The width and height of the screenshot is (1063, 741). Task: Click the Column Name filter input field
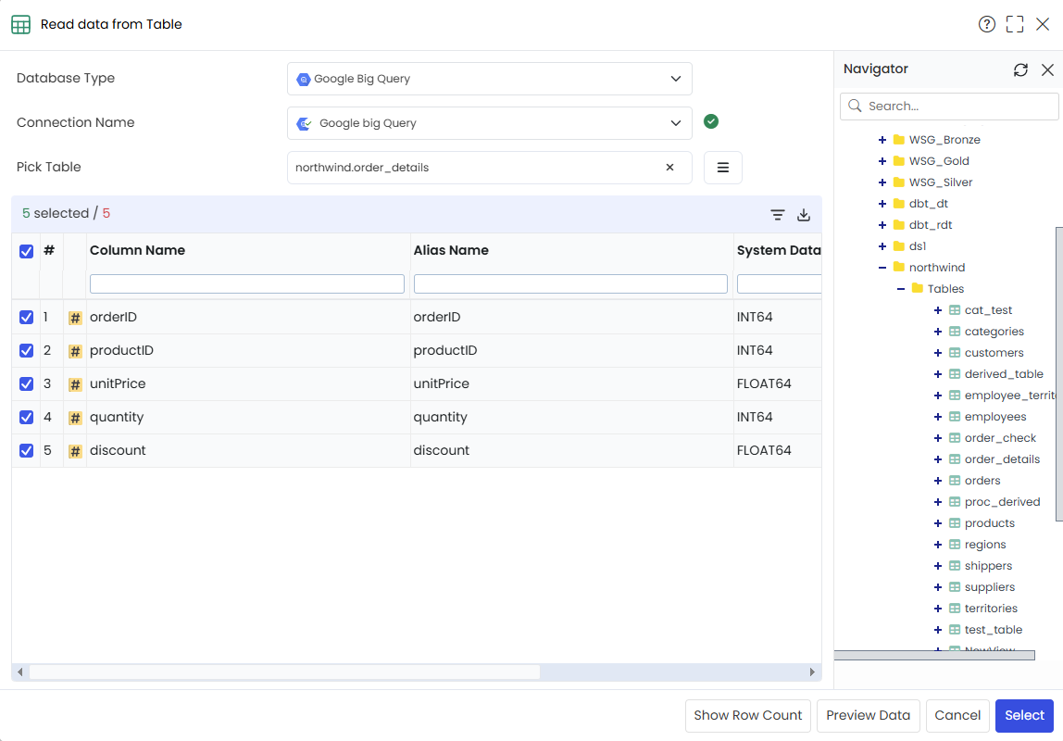coord(246,284)
